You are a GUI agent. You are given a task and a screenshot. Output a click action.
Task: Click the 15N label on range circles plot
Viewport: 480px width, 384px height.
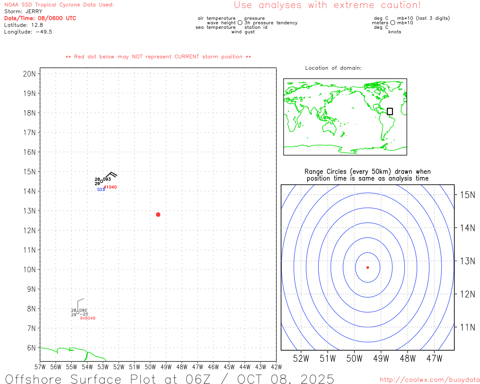(468, 195)
